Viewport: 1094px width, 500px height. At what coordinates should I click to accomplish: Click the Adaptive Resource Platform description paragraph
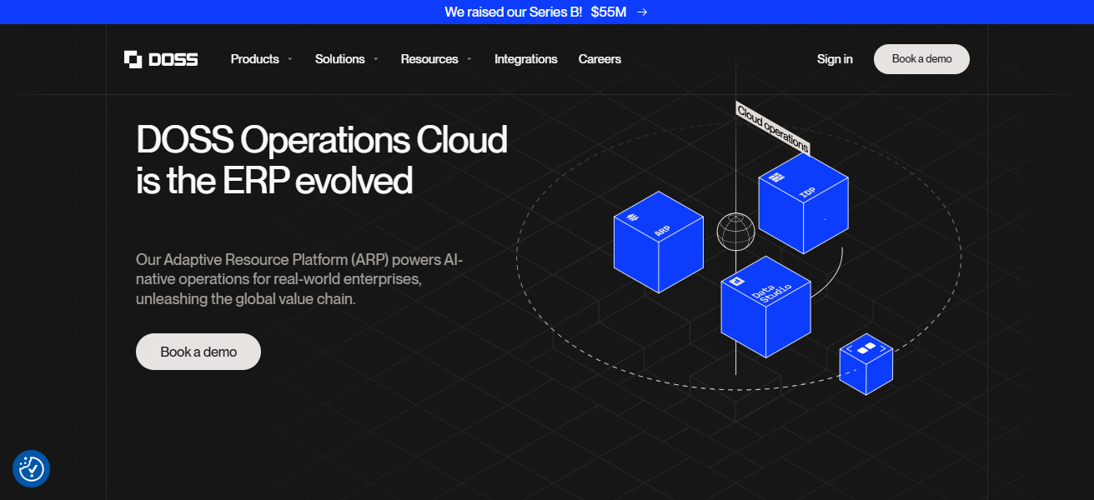pos(299,279)
